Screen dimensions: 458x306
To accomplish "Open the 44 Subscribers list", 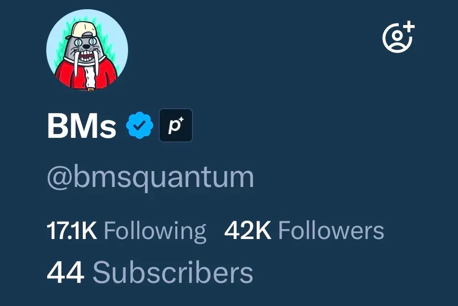I will point(150,272).
